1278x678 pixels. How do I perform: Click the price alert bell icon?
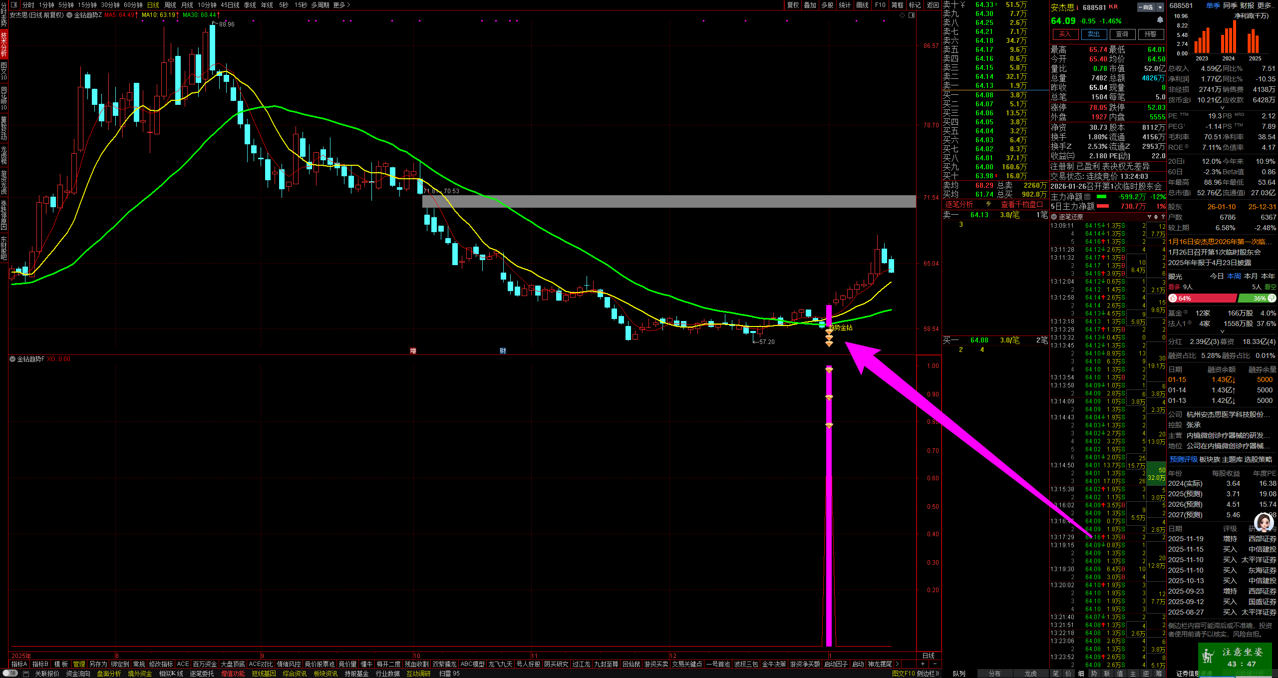click(1160, 20)
